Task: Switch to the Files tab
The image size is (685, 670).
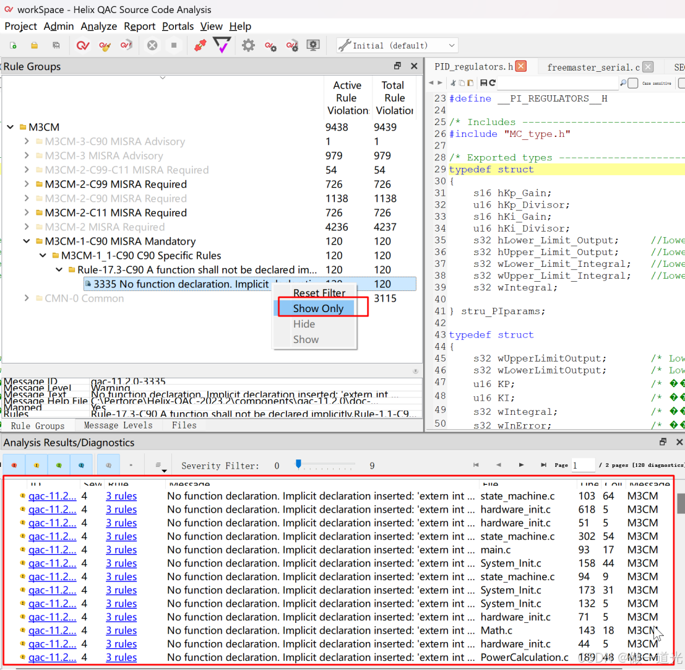Action: tap(184, 425)
